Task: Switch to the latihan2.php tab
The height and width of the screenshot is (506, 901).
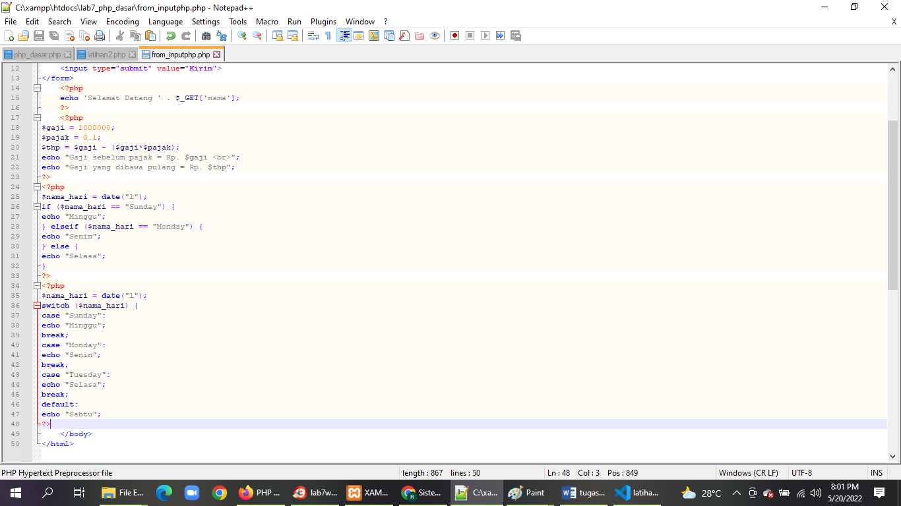Action: click(106, 55)
